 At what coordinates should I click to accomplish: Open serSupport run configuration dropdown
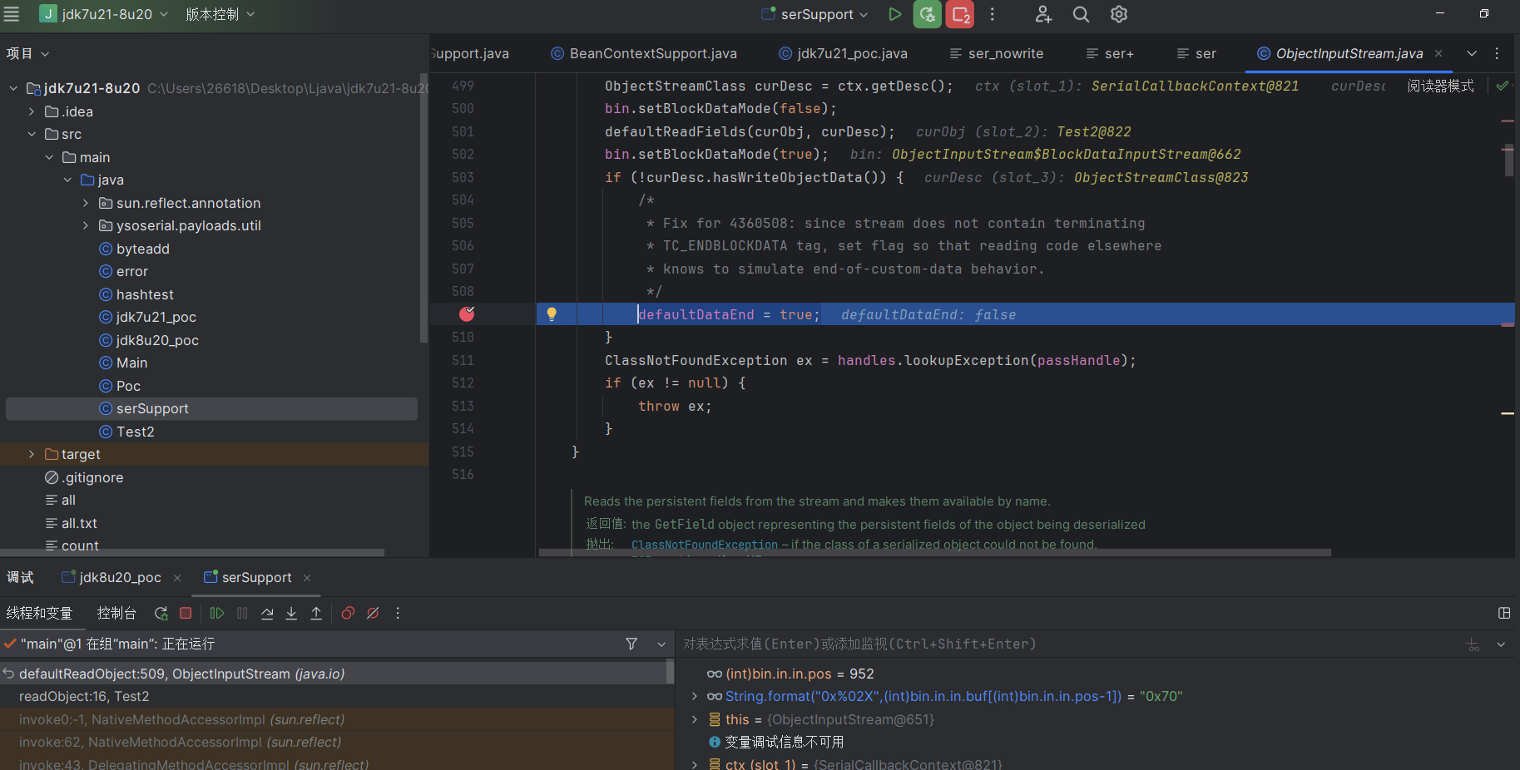coord(815,14)
